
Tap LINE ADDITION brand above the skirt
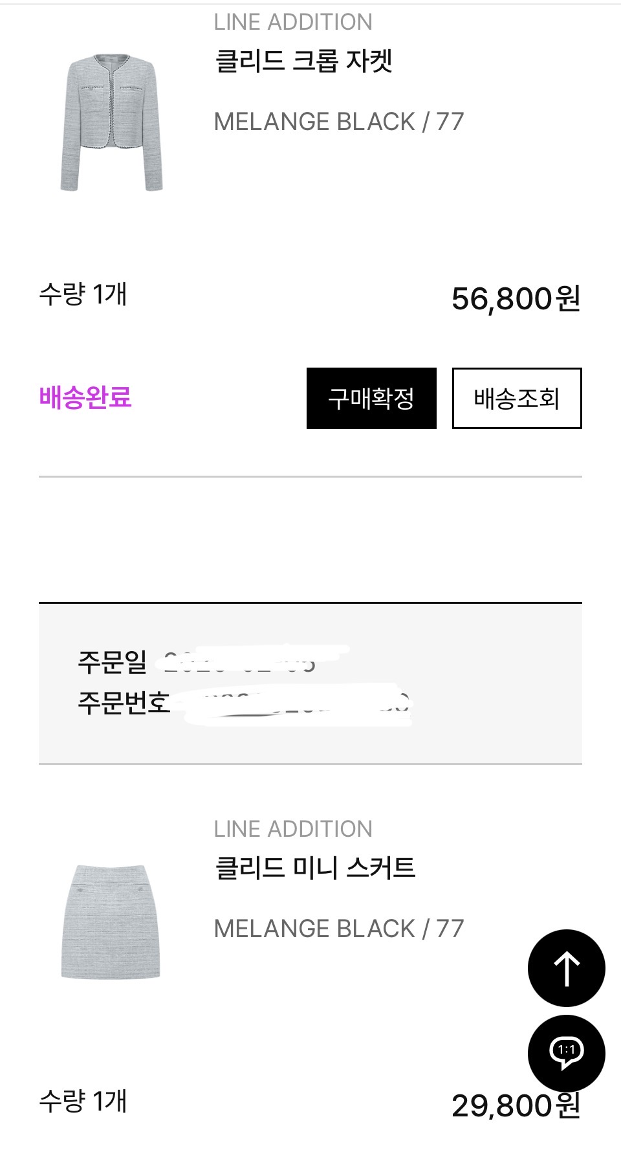tap(293, 829)
